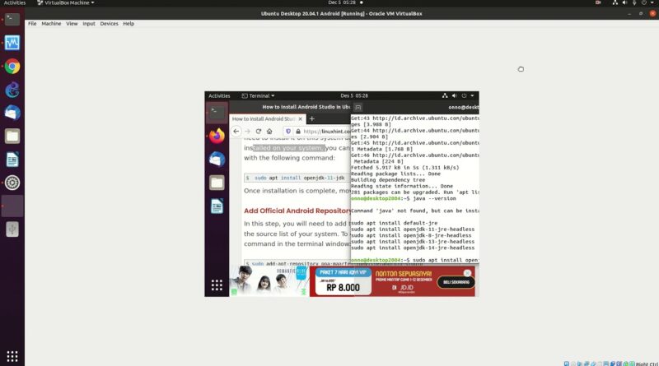Open LibreOffice Writer from the host dock
The height and width of the screenshot is (366, 659).
[12, 160]
